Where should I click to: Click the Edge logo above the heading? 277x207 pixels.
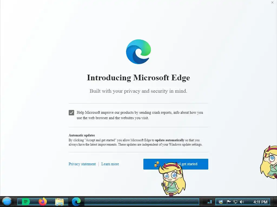click(x=138, y=52)
